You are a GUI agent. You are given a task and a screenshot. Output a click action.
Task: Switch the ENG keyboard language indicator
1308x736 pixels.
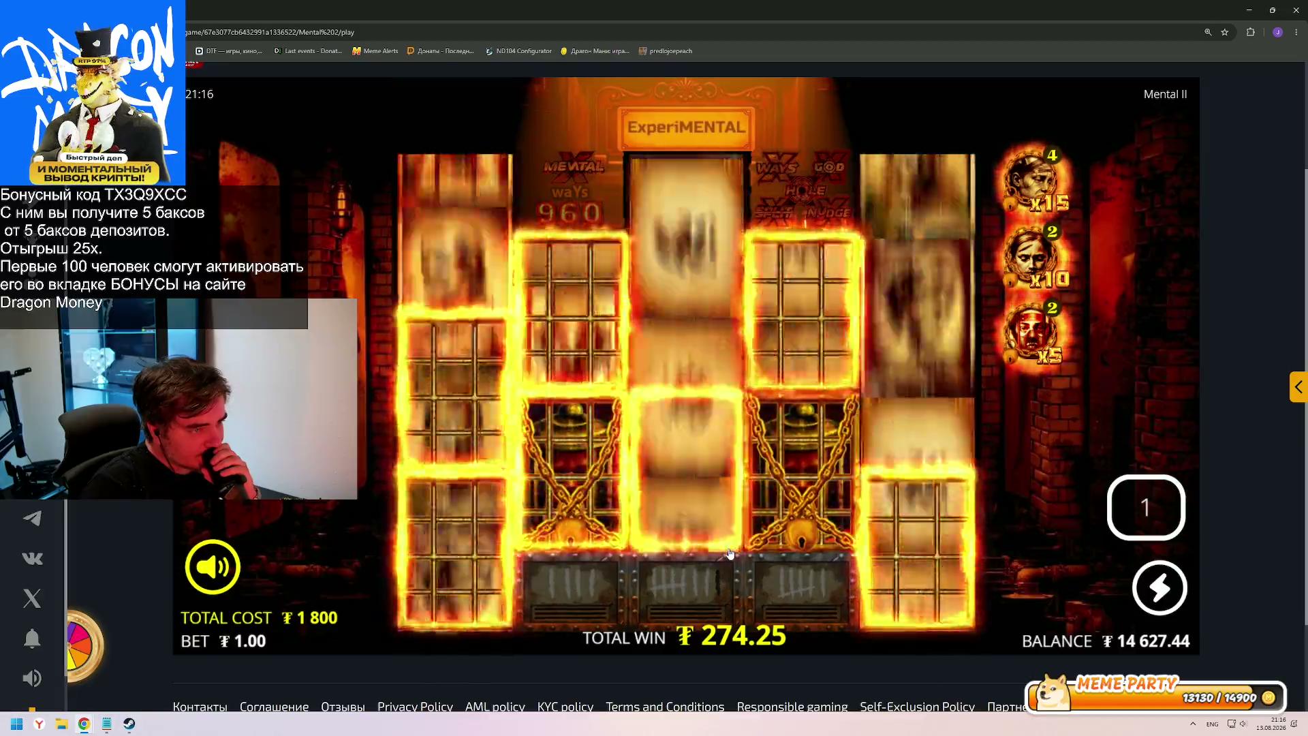pyautogui.click(x=1212, y=724)
